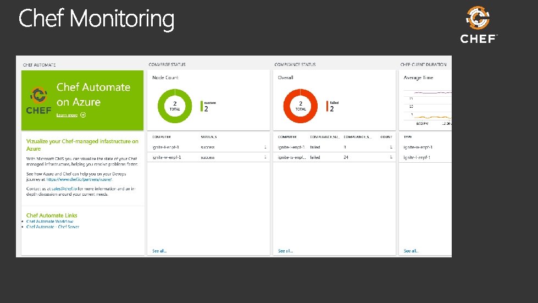Image resolution: width=538 pixels, height=303 pixels.
Task: Click the Learn more arrow icon
Action: 83,115
